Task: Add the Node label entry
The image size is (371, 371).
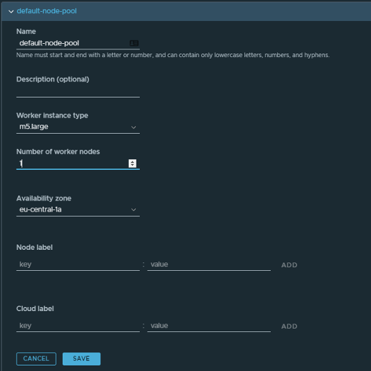Action: pyautogui.click(x=289, y=265)
